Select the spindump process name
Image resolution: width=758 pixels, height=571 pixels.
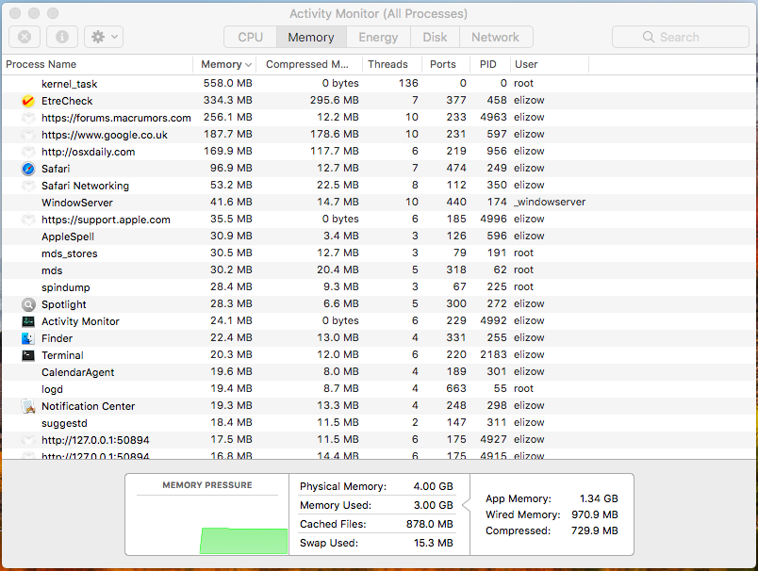66,287
